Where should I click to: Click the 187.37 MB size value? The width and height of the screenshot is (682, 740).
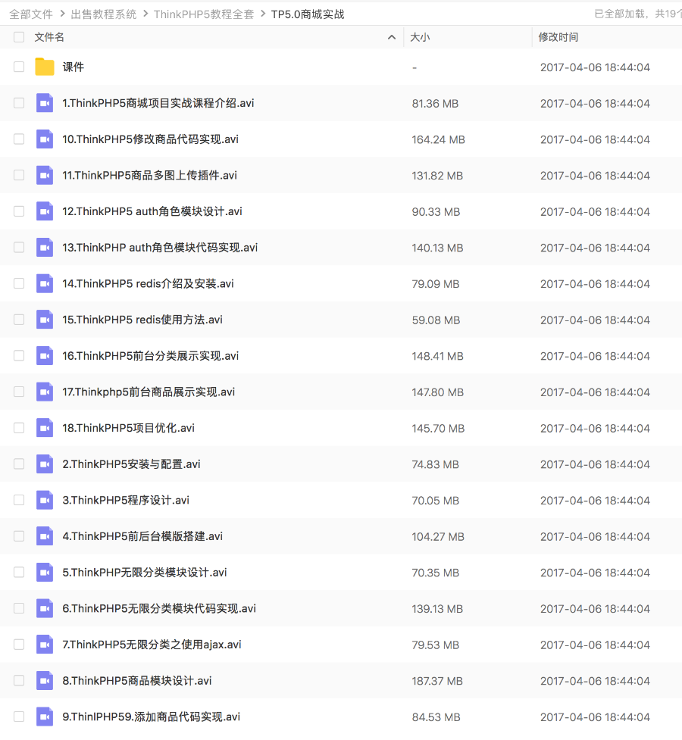click(x=437, y=681)
